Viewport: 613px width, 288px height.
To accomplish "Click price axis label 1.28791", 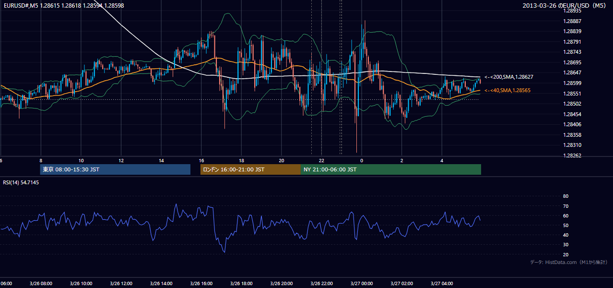I will click(572, 42).
